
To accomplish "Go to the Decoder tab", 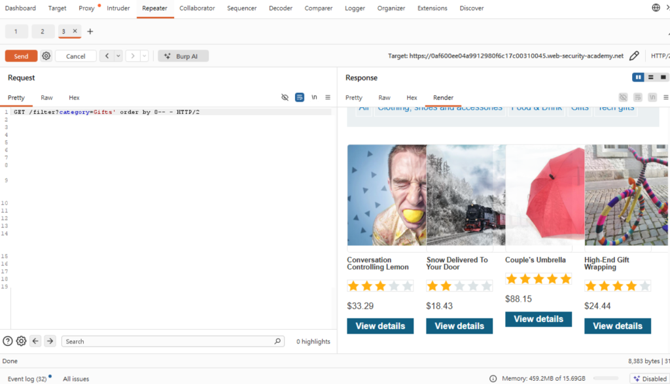I will point(281,8).
